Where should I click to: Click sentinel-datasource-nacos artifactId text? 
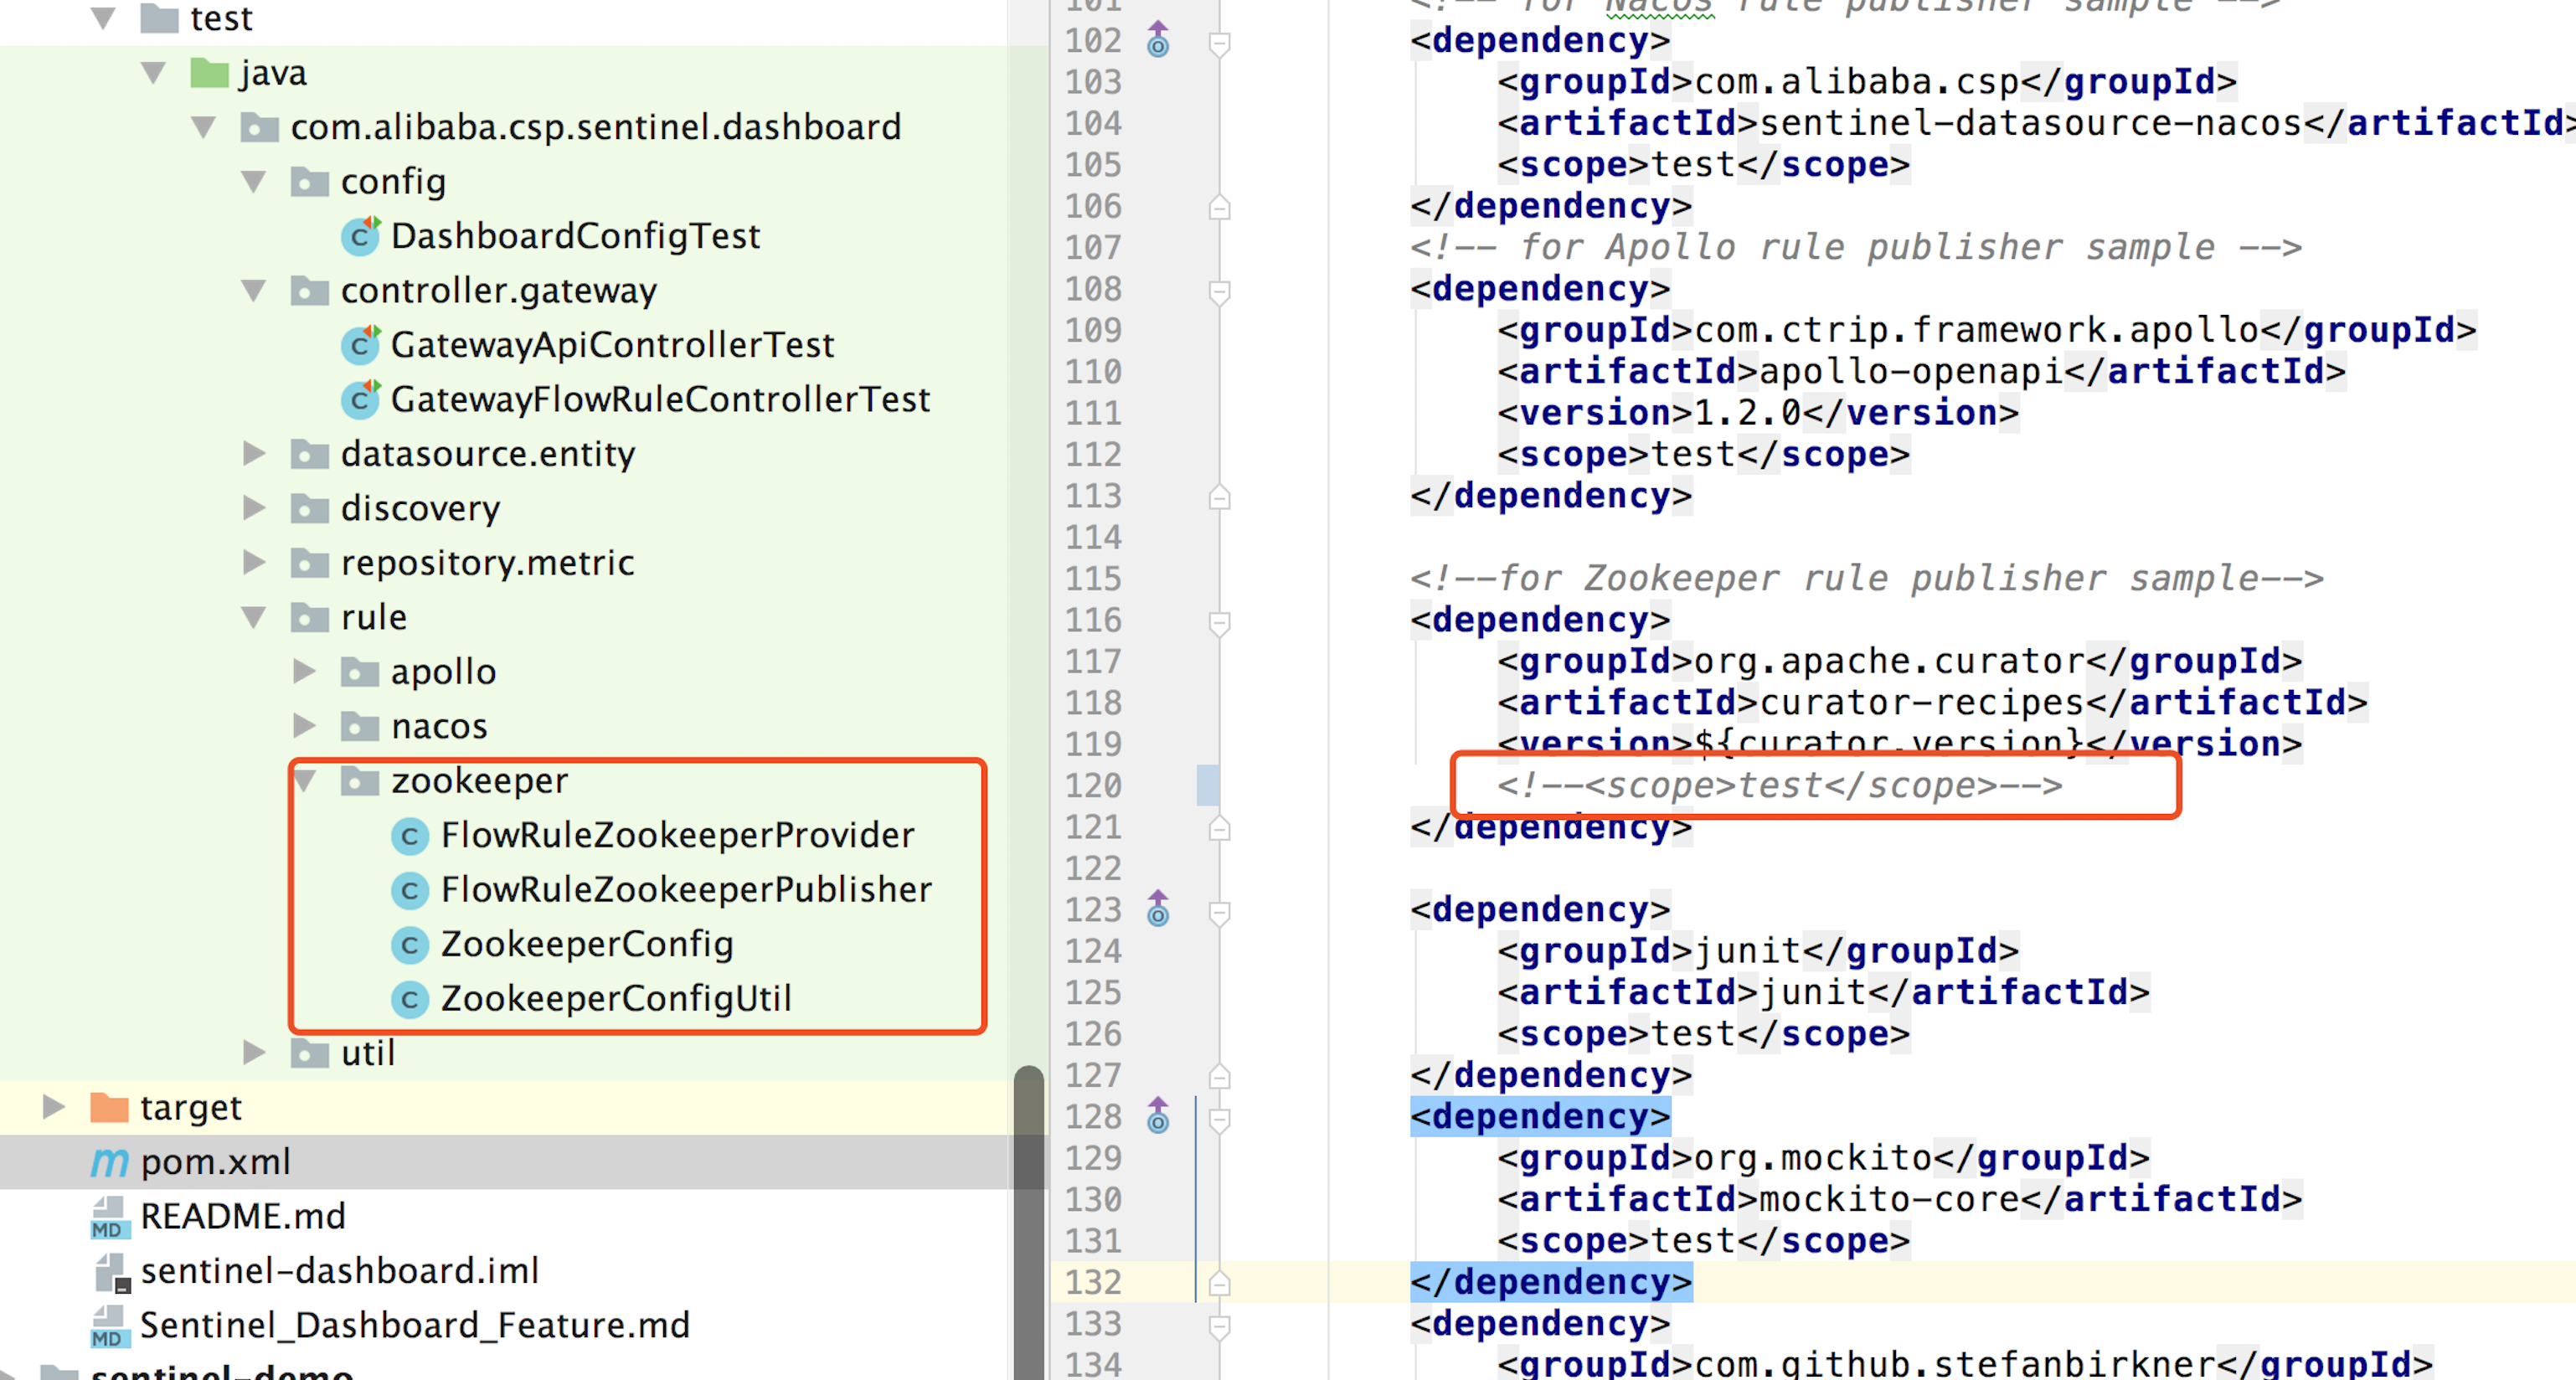2031,123
